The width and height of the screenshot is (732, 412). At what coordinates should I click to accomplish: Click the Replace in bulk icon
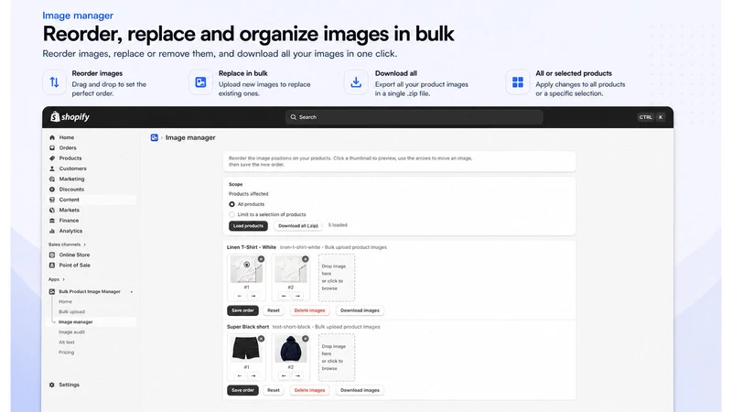200,82
